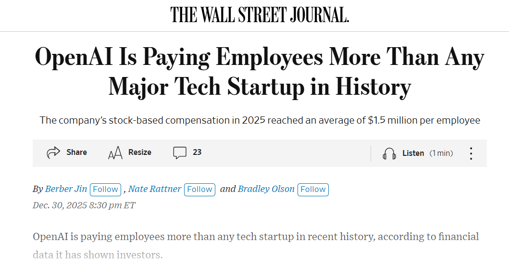Click the (1 min) audio duration text
Image resolution: width=509 pixels, height=267 pixels.
click(441, 153)
